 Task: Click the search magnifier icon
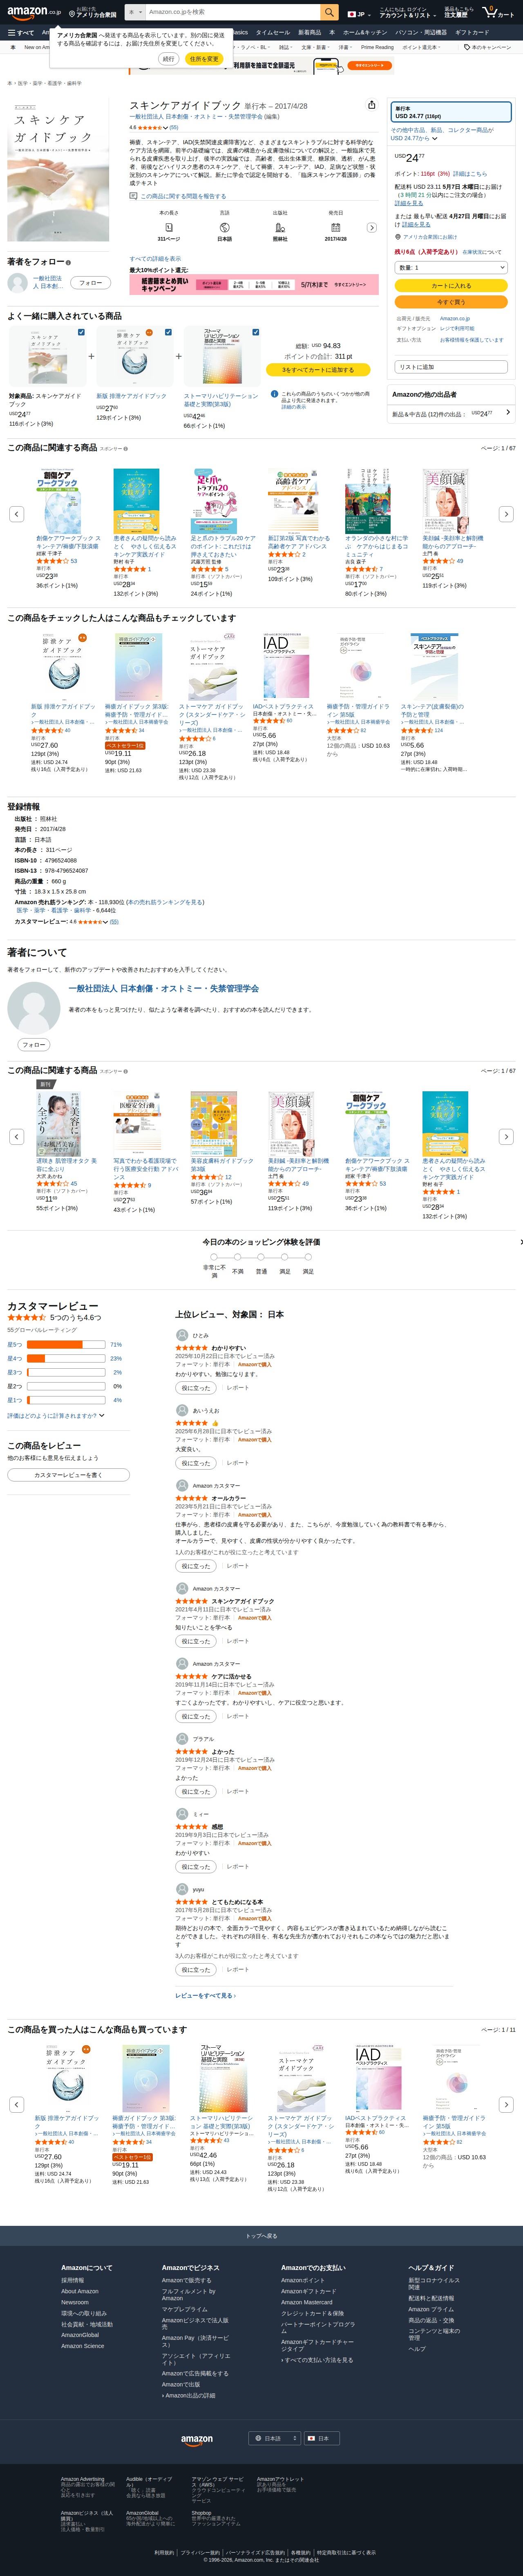point(329,12)
